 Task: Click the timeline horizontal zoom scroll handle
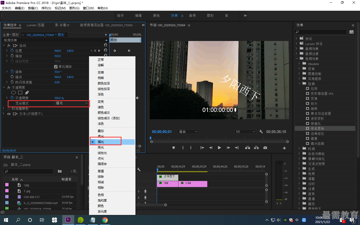click(165, 205)
